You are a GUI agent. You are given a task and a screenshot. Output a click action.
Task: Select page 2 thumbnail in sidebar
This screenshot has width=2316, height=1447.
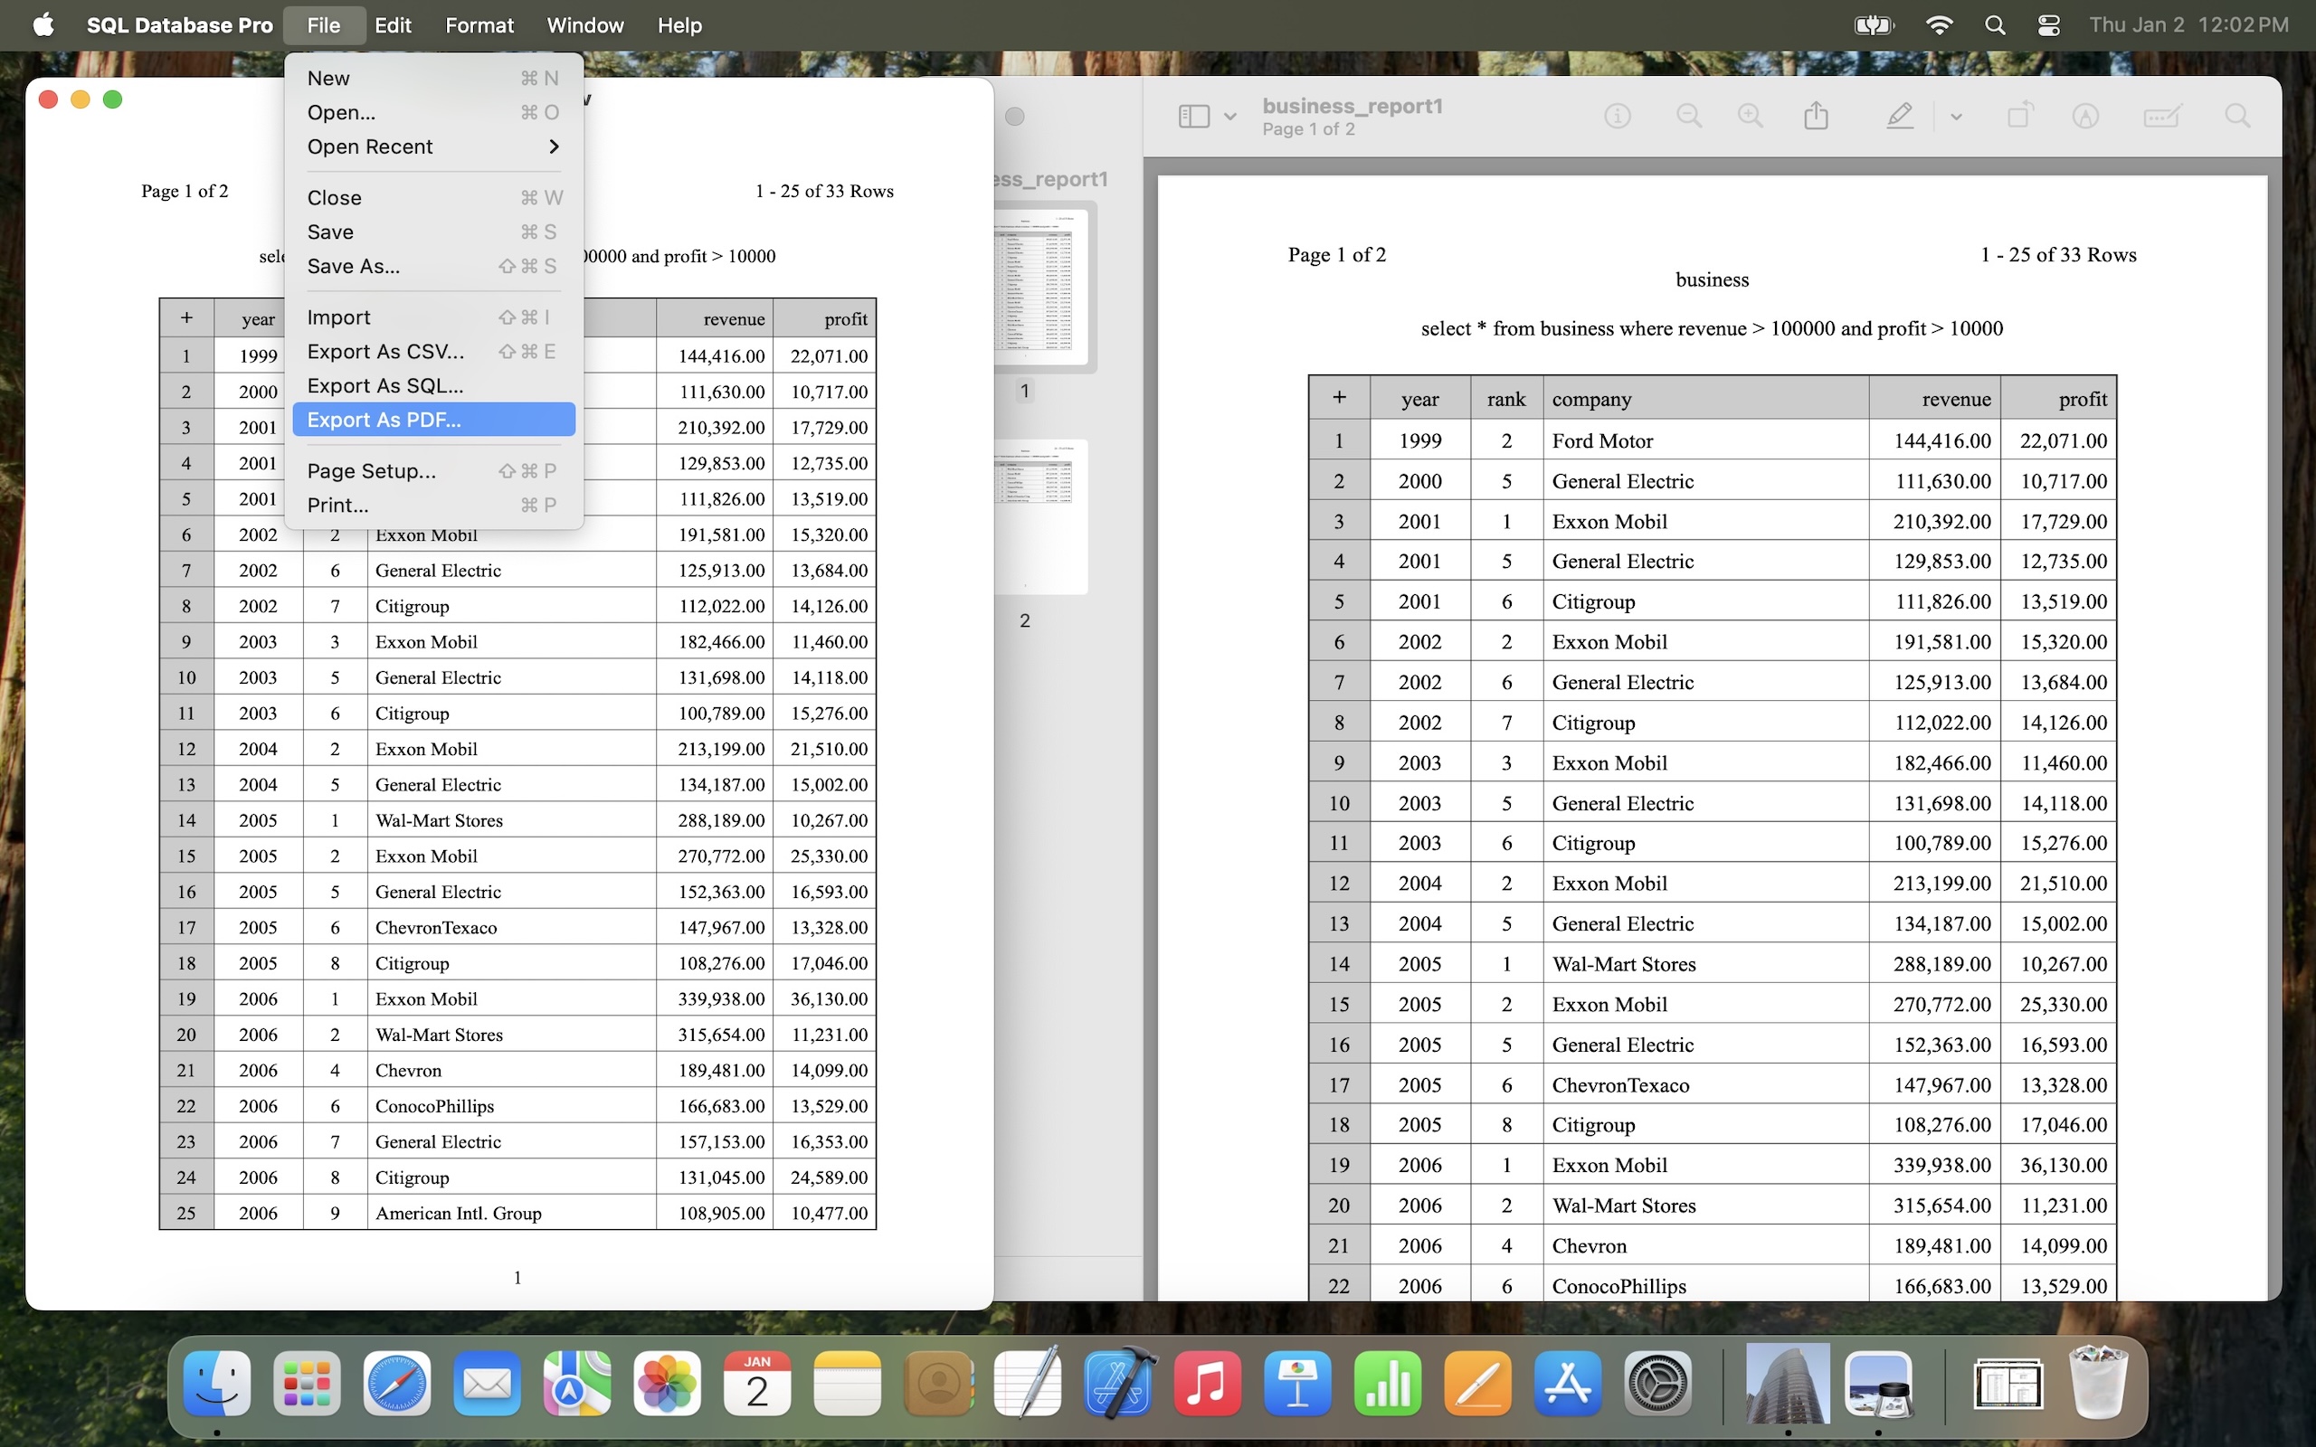click(x=1038, y=516)
